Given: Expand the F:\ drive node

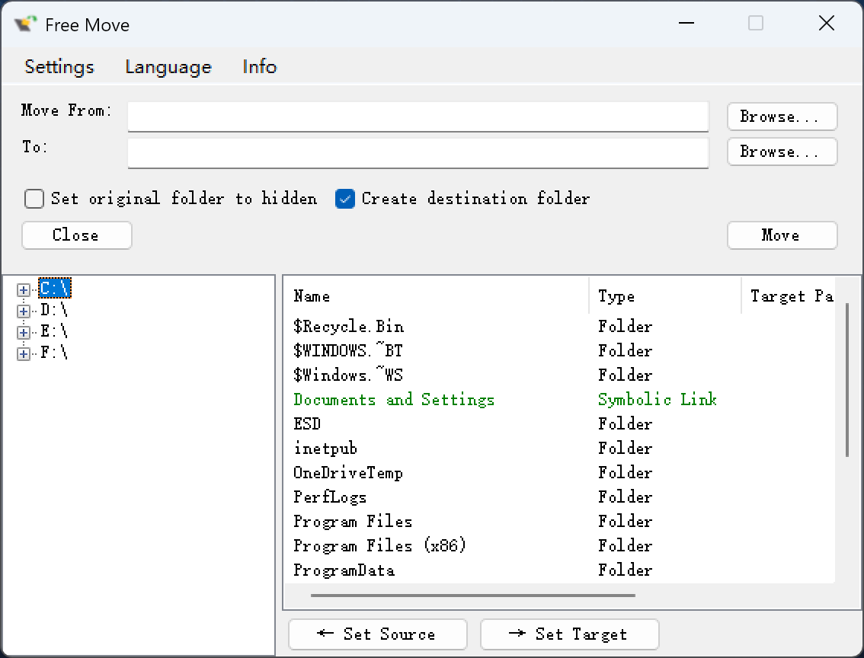Looking at the screenshot, I should pos(24,353).
